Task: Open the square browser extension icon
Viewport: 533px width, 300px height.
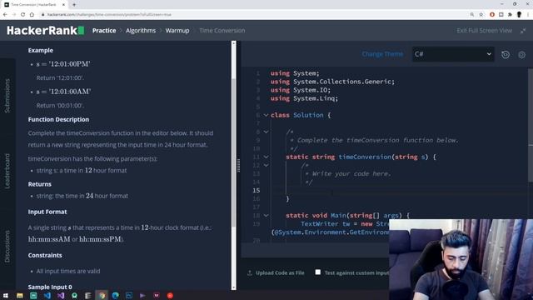Action: pos(501,15)
